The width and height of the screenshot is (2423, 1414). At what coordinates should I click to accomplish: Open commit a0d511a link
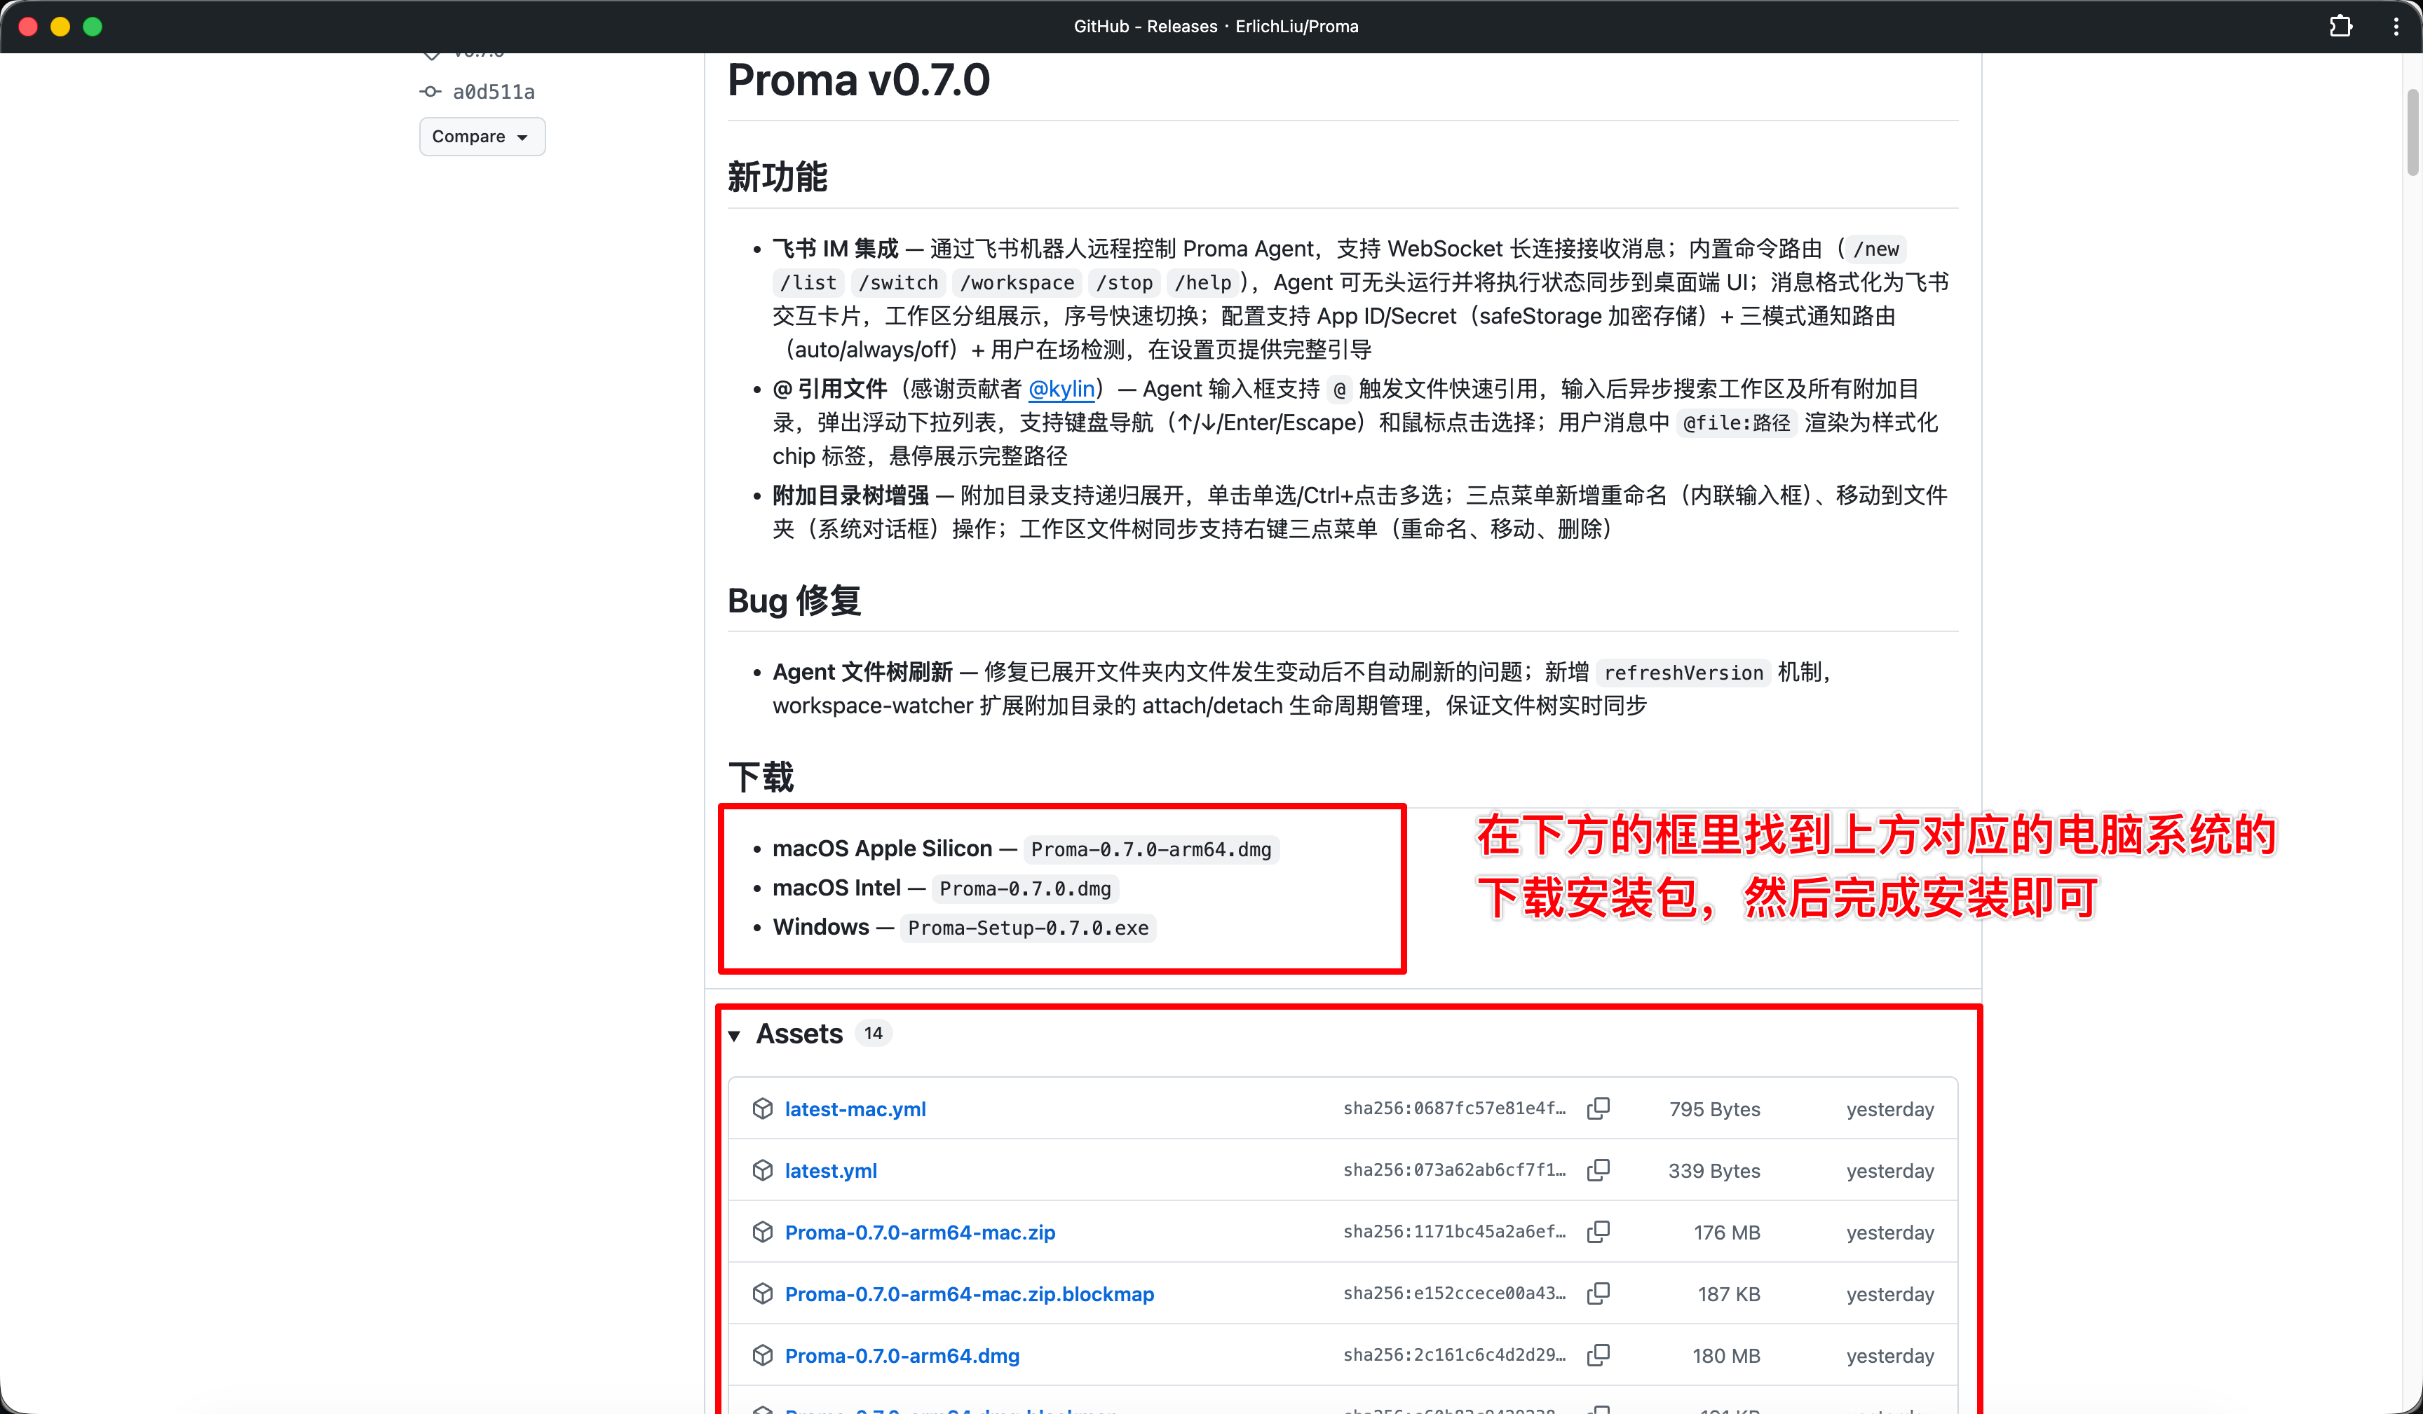pos(494,91)
